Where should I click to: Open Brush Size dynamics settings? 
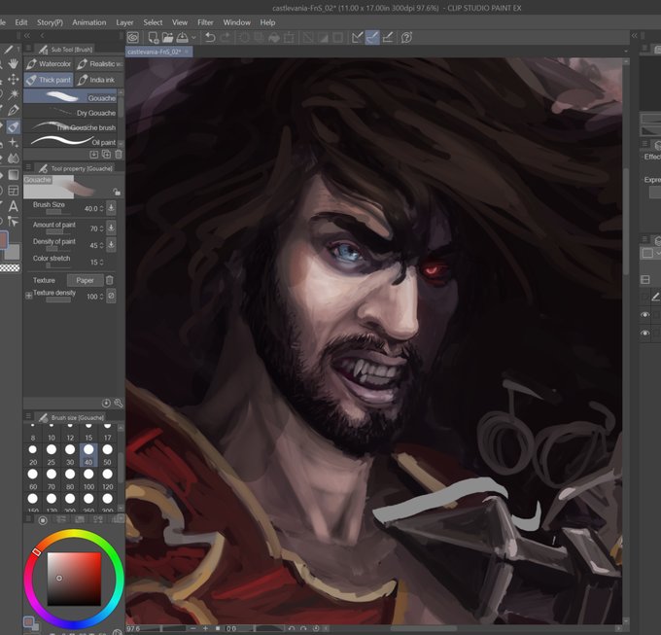pos(111,208)
